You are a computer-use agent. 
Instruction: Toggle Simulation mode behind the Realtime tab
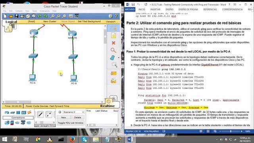tap(114, 98)
